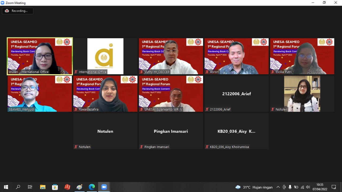Open the red dice app on the taskbar
The width and height of the screenshot is (342, 192).
pos(67,187)
